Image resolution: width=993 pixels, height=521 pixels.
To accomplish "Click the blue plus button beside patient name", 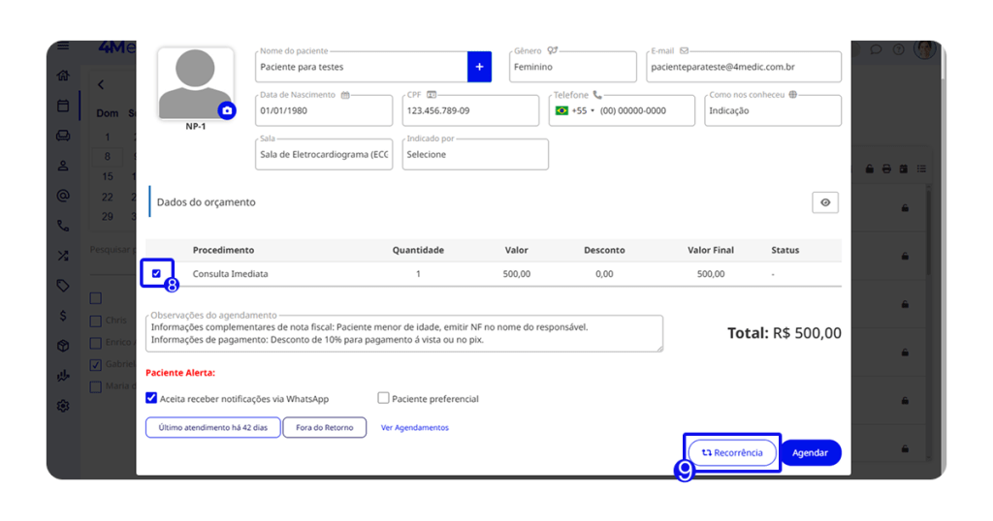I will [479, 67].
